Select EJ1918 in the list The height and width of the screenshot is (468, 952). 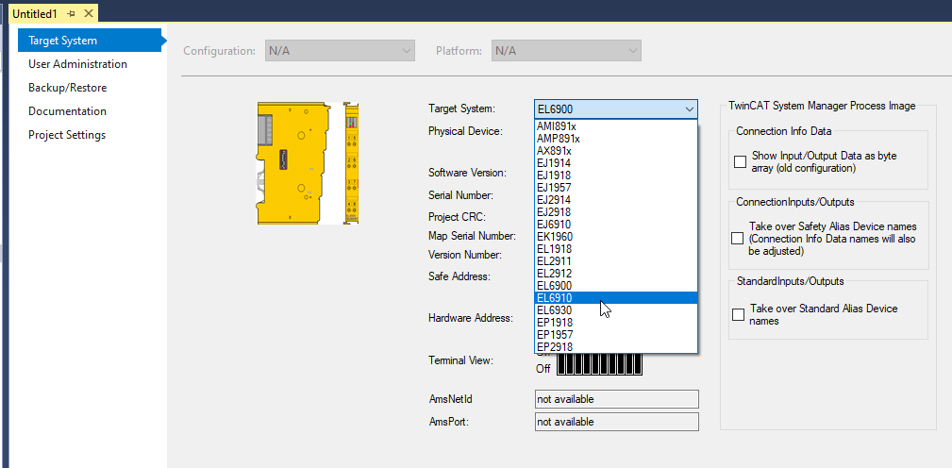click(616, 175)
